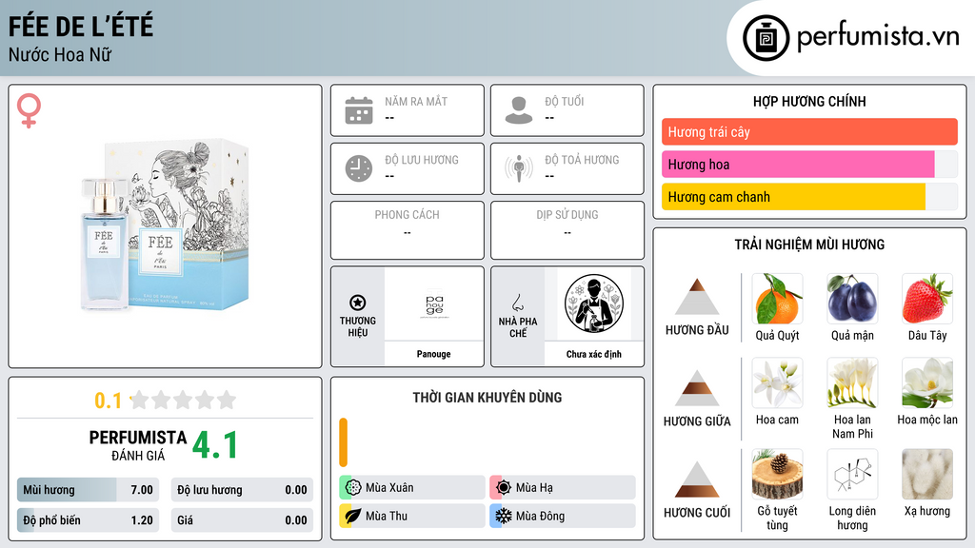Click the Panouge brand name link
The height and width of the screenshot is (548, 975).
(x=433, y=354)
